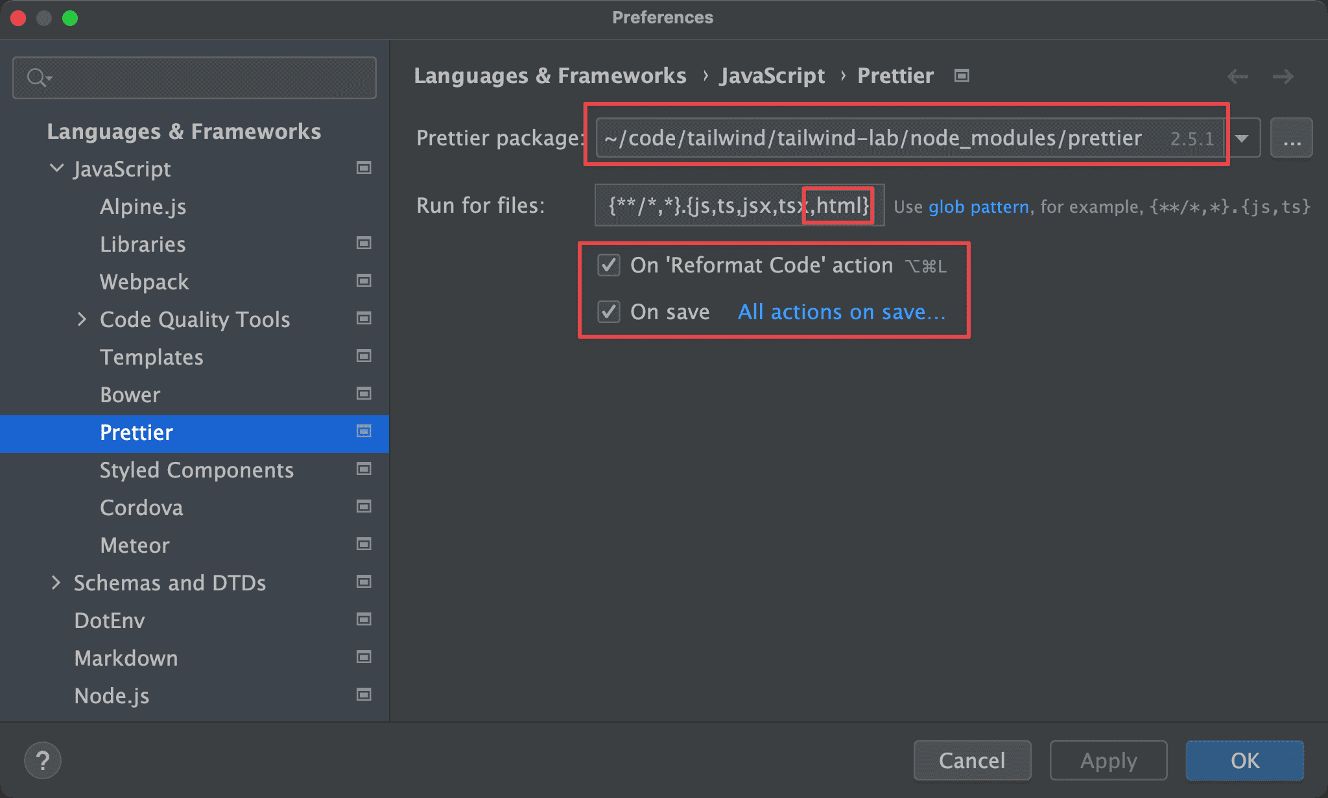Image resolution: width=1328 pixels, height=798 pixels.
Task: Click the JavaScript breadcrumb segment
Action: 772,76
